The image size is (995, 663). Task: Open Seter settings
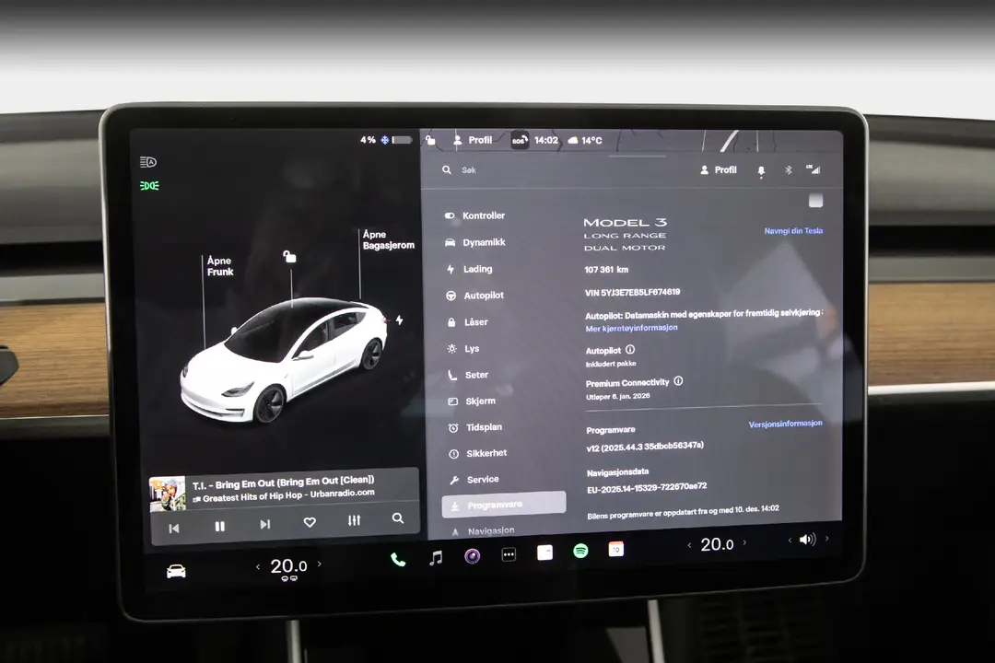pyautogui.click(x=468, y=375)
